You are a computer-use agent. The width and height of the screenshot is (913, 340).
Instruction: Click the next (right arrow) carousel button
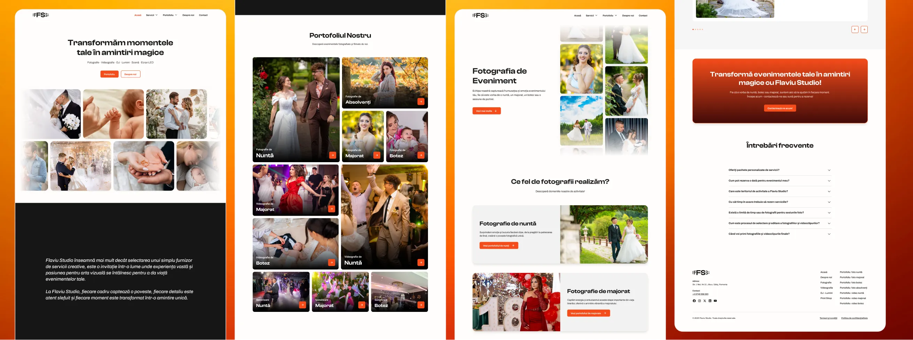click(x=864, y=30)
